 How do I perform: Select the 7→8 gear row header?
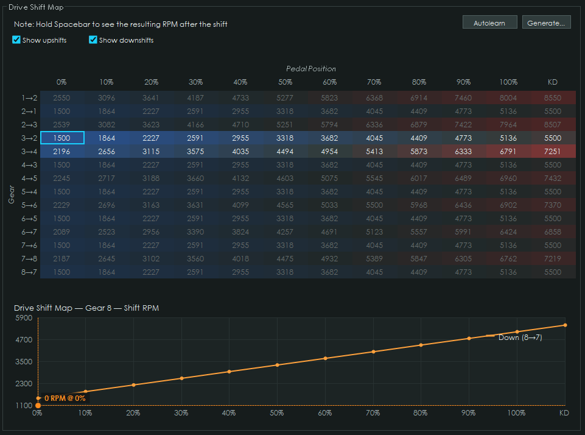(x=29, y=259)
